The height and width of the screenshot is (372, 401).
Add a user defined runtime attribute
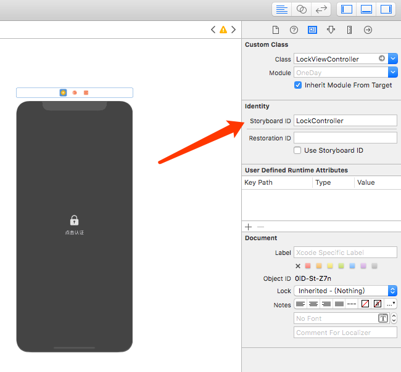coord(249,227)
